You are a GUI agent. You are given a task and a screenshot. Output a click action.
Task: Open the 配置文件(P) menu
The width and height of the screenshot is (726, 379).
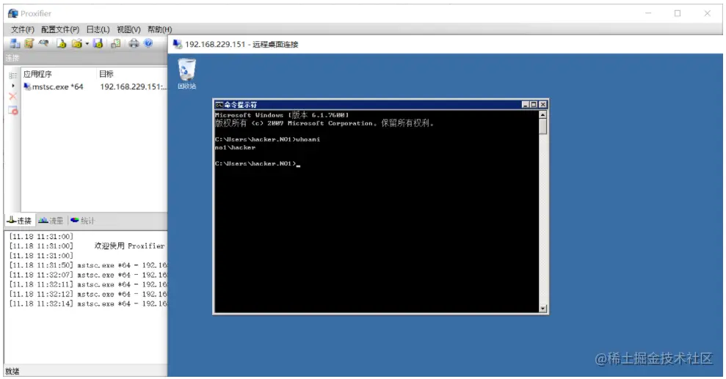click(x=59, y=29)
